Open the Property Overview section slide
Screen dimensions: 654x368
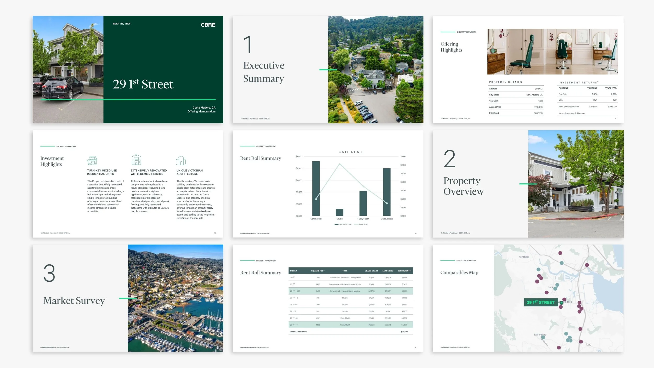pos(528,184)
